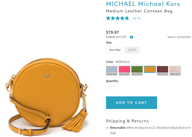The height and width of the screenshot is (137, 192).
Task: Click the Shipping & Returns heading
Action: pyautogui.click(x=127, y=121)
